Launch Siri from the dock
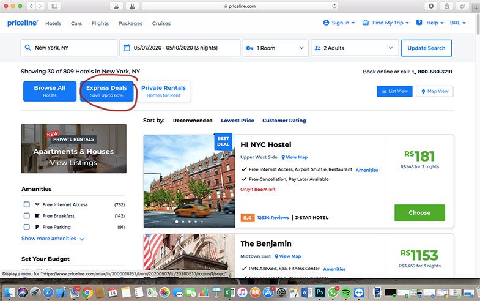The image size is (480, 301). coord(23,292)
